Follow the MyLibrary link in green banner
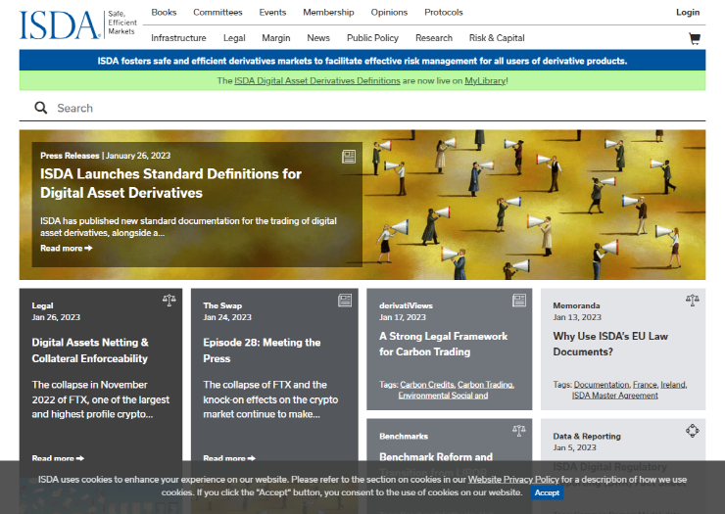 pos(484,80)
